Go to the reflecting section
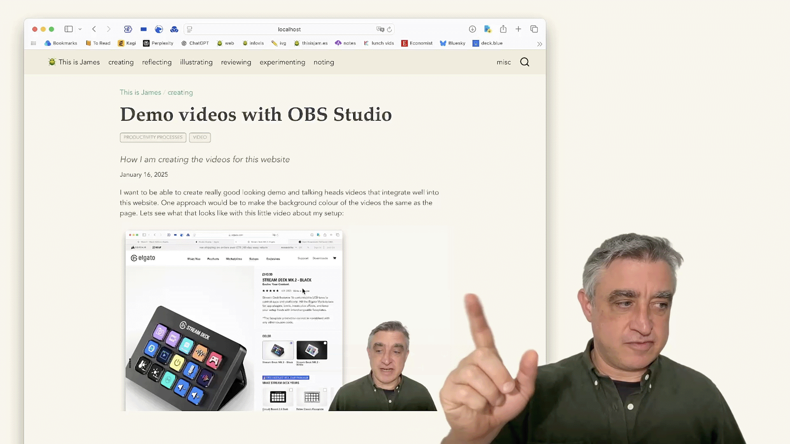 pos(157,62)
